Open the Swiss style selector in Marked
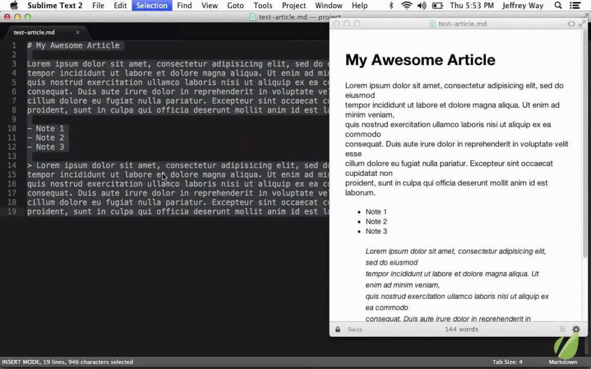Screen dimensions: 591x369 [354, 329]
